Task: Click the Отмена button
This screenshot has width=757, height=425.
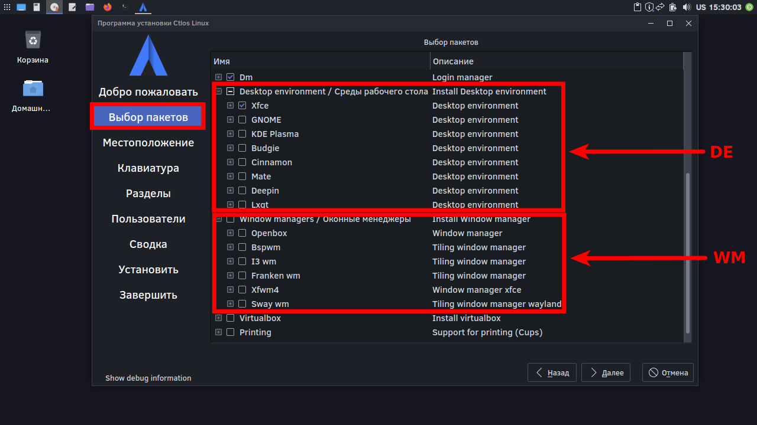Action: coord(668,372)
